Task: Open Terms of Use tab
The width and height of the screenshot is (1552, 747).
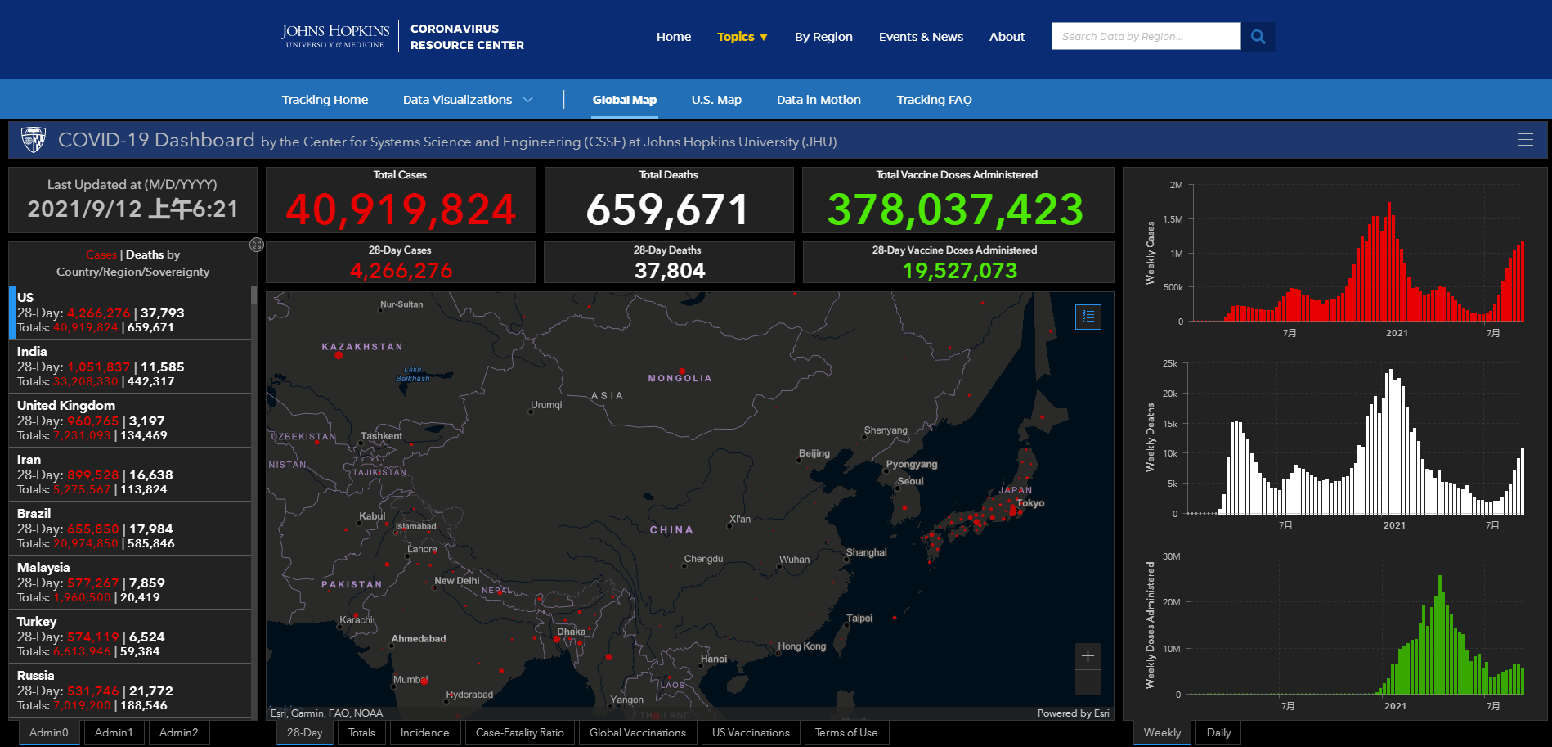Action: (x=846, y=732)
